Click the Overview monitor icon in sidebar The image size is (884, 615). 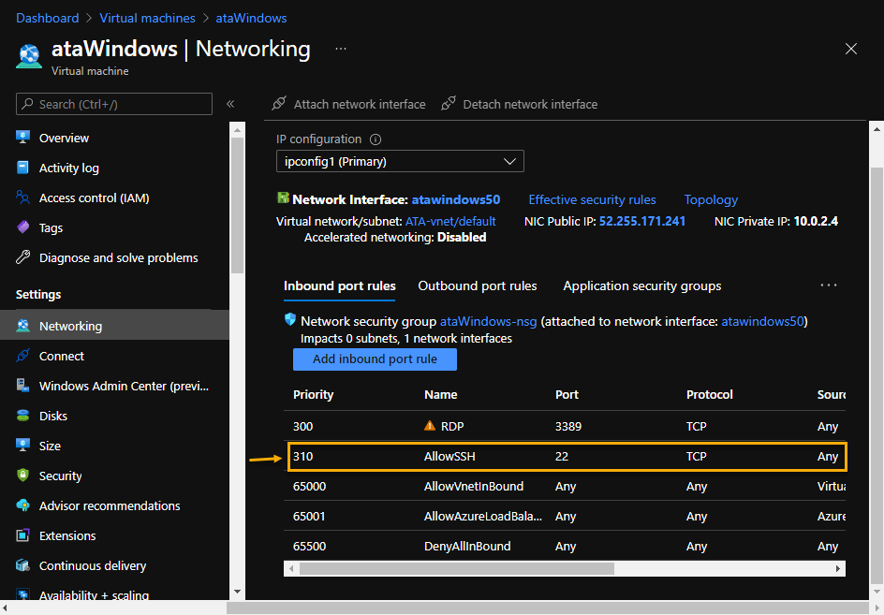pyautogui.click(x=22, y=137)
